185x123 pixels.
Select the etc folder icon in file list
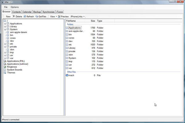[67, 45]
